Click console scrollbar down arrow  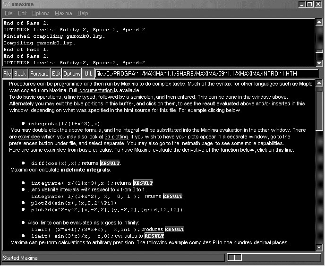pyautogui.click(x=319, y=63)
